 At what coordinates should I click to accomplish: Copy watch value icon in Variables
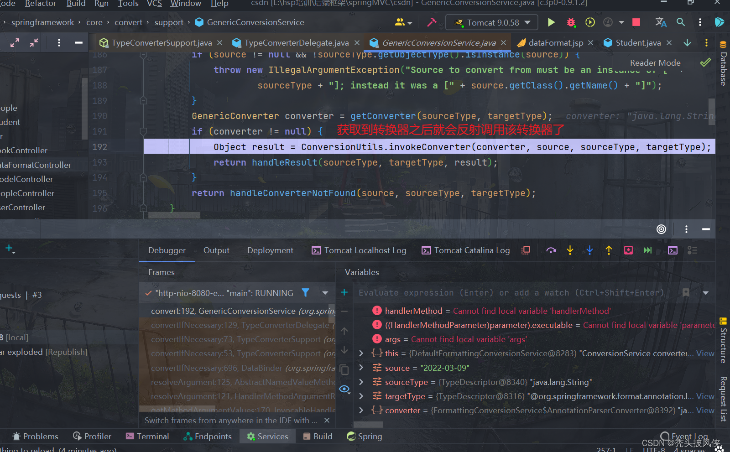[344, 370]
